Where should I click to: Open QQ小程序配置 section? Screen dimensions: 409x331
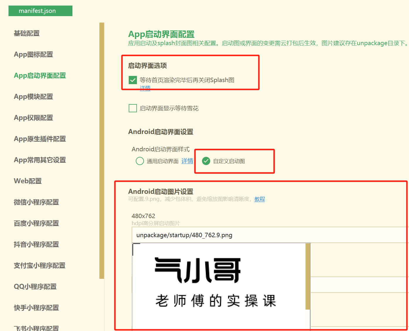coord(35,287)
